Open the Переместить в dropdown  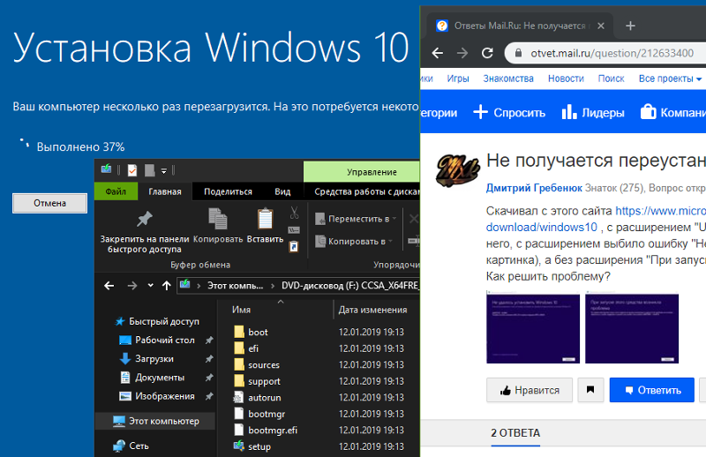pos(357,219)
